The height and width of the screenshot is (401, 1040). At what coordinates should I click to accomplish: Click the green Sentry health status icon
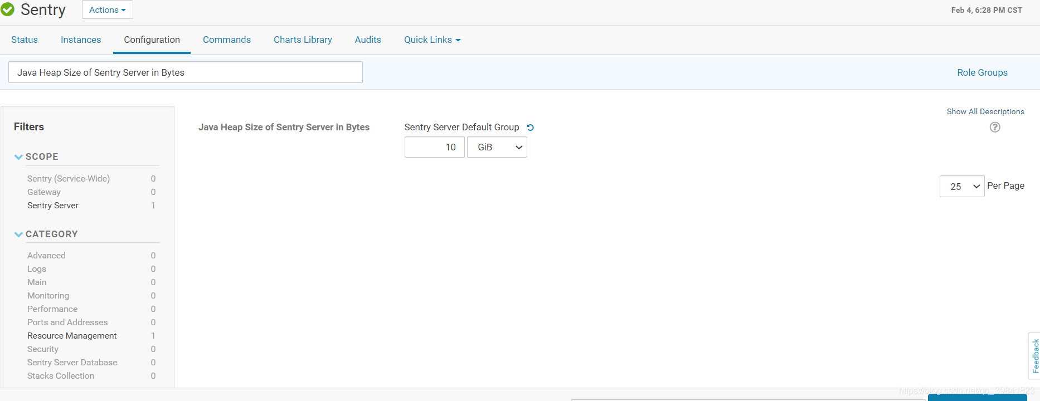click(x=7, y=9)
